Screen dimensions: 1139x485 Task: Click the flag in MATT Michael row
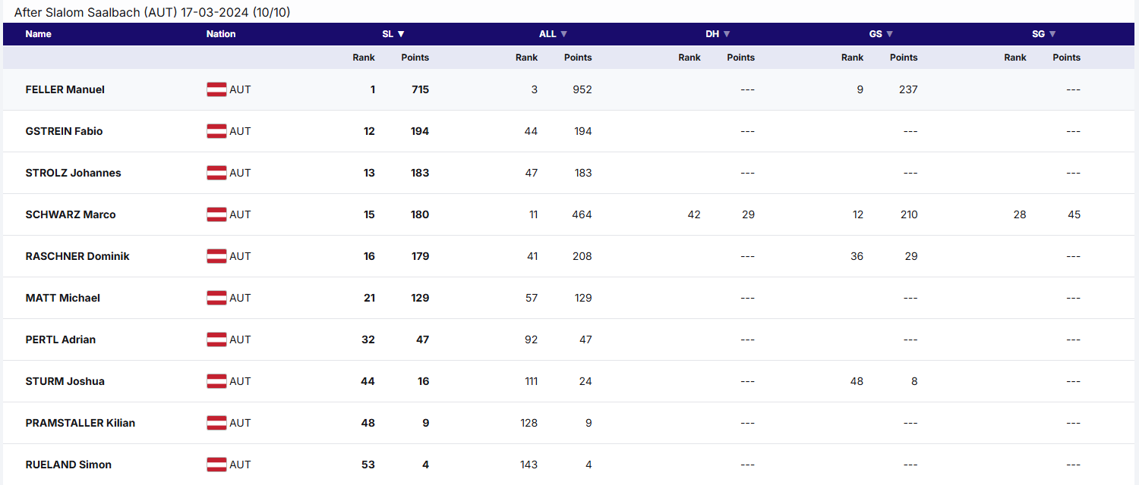point(216,298)
